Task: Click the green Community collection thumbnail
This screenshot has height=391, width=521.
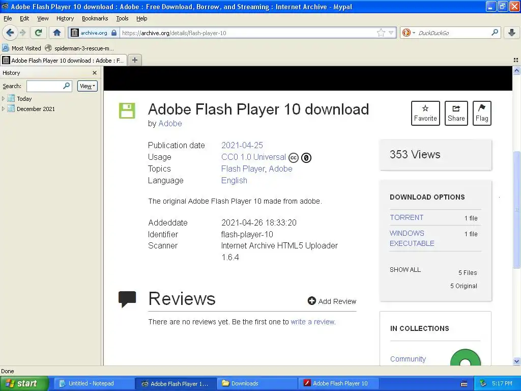Action: click(x=465, y=358)
